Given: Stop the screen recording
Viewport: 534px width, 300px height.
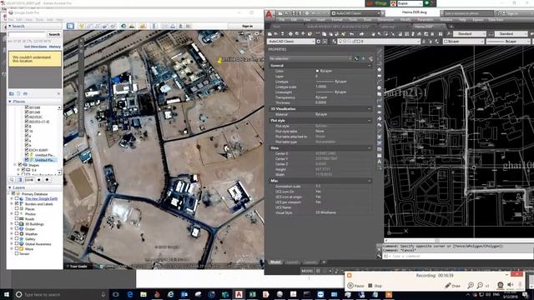Looking at the screenshot, I should [375, 286].
